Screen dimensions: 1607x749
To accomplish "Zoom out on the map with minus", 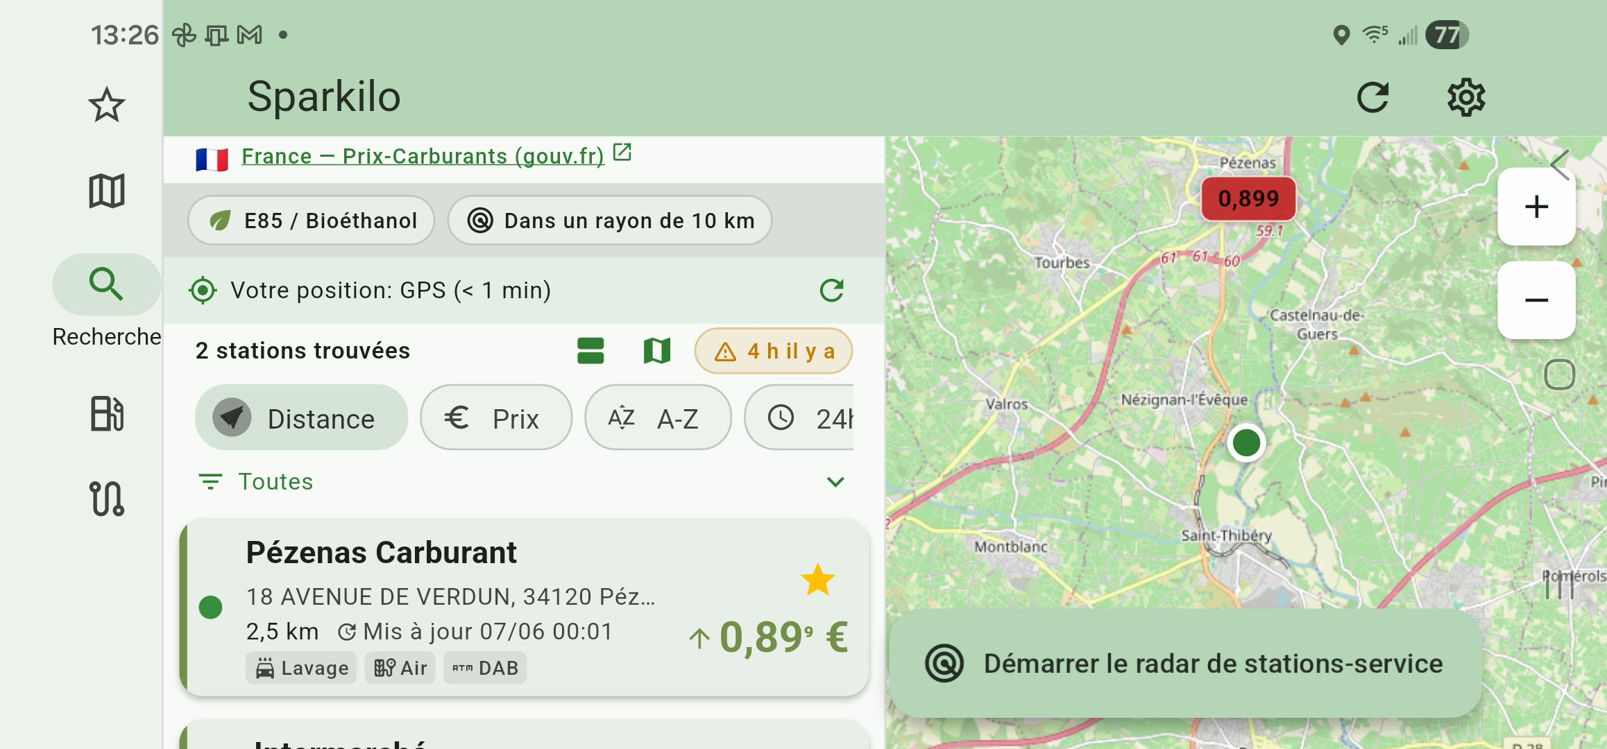I will point(1536,300).
